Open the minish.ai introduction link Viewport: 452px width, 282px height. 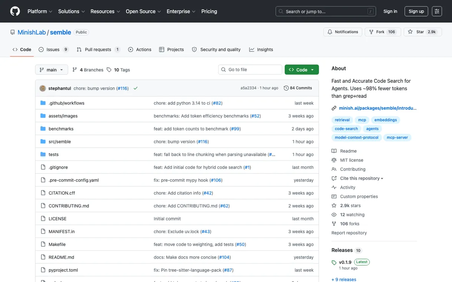[x=378, y=108]
